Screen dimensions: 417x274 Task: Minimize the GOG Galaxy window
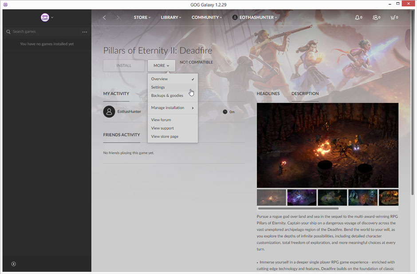[x=389, y=4]
